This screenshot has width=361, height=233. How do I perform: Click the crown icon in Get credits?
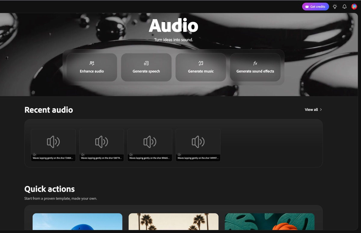(x=307, y=7)
